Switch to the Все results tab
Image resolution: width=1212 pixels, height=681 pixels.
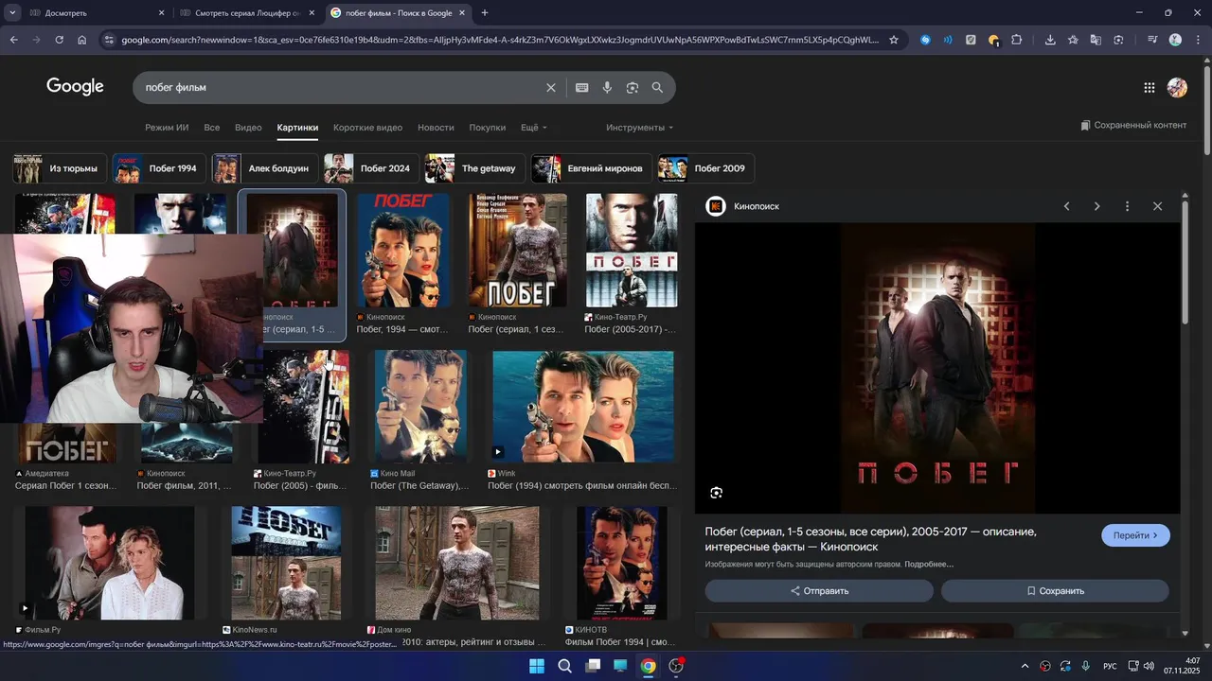coord(211,128)
